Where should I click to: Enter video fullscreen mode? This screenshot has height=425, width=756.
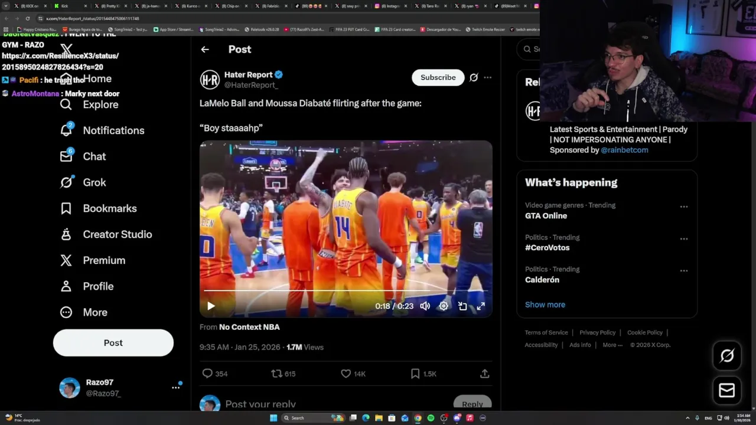(481, 306)
